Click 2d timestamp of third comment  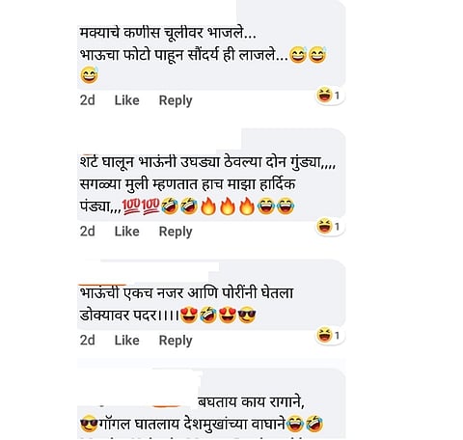[88, 341]
